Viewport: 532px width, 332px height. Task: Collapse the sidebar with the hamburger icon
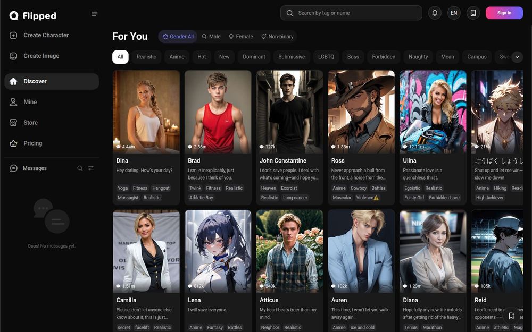coord(95,14)
